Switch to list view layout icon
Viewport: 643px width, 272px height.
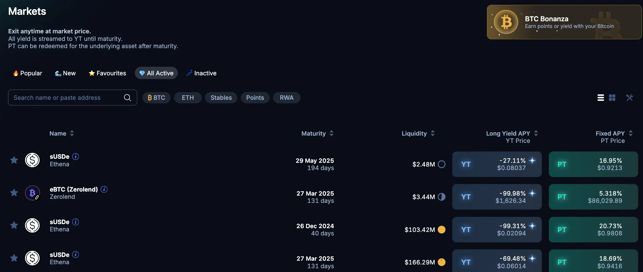pyautogui.click(x=600, y=98)
